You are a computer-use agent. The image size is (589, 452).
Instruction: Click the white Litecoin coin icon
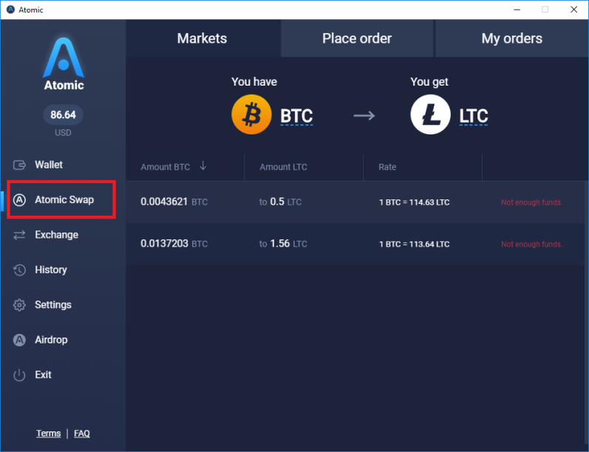coord(431,114)
